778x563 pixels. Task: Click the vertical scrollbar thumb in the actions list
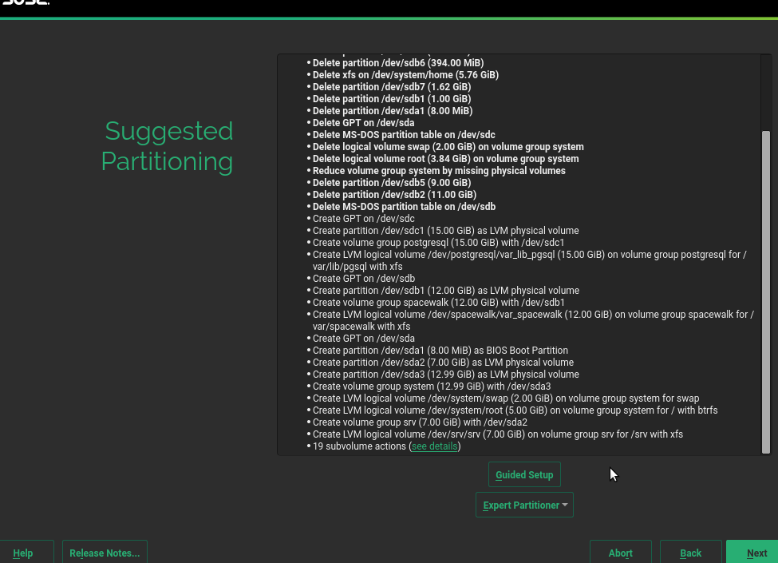(x=766, y=291)
